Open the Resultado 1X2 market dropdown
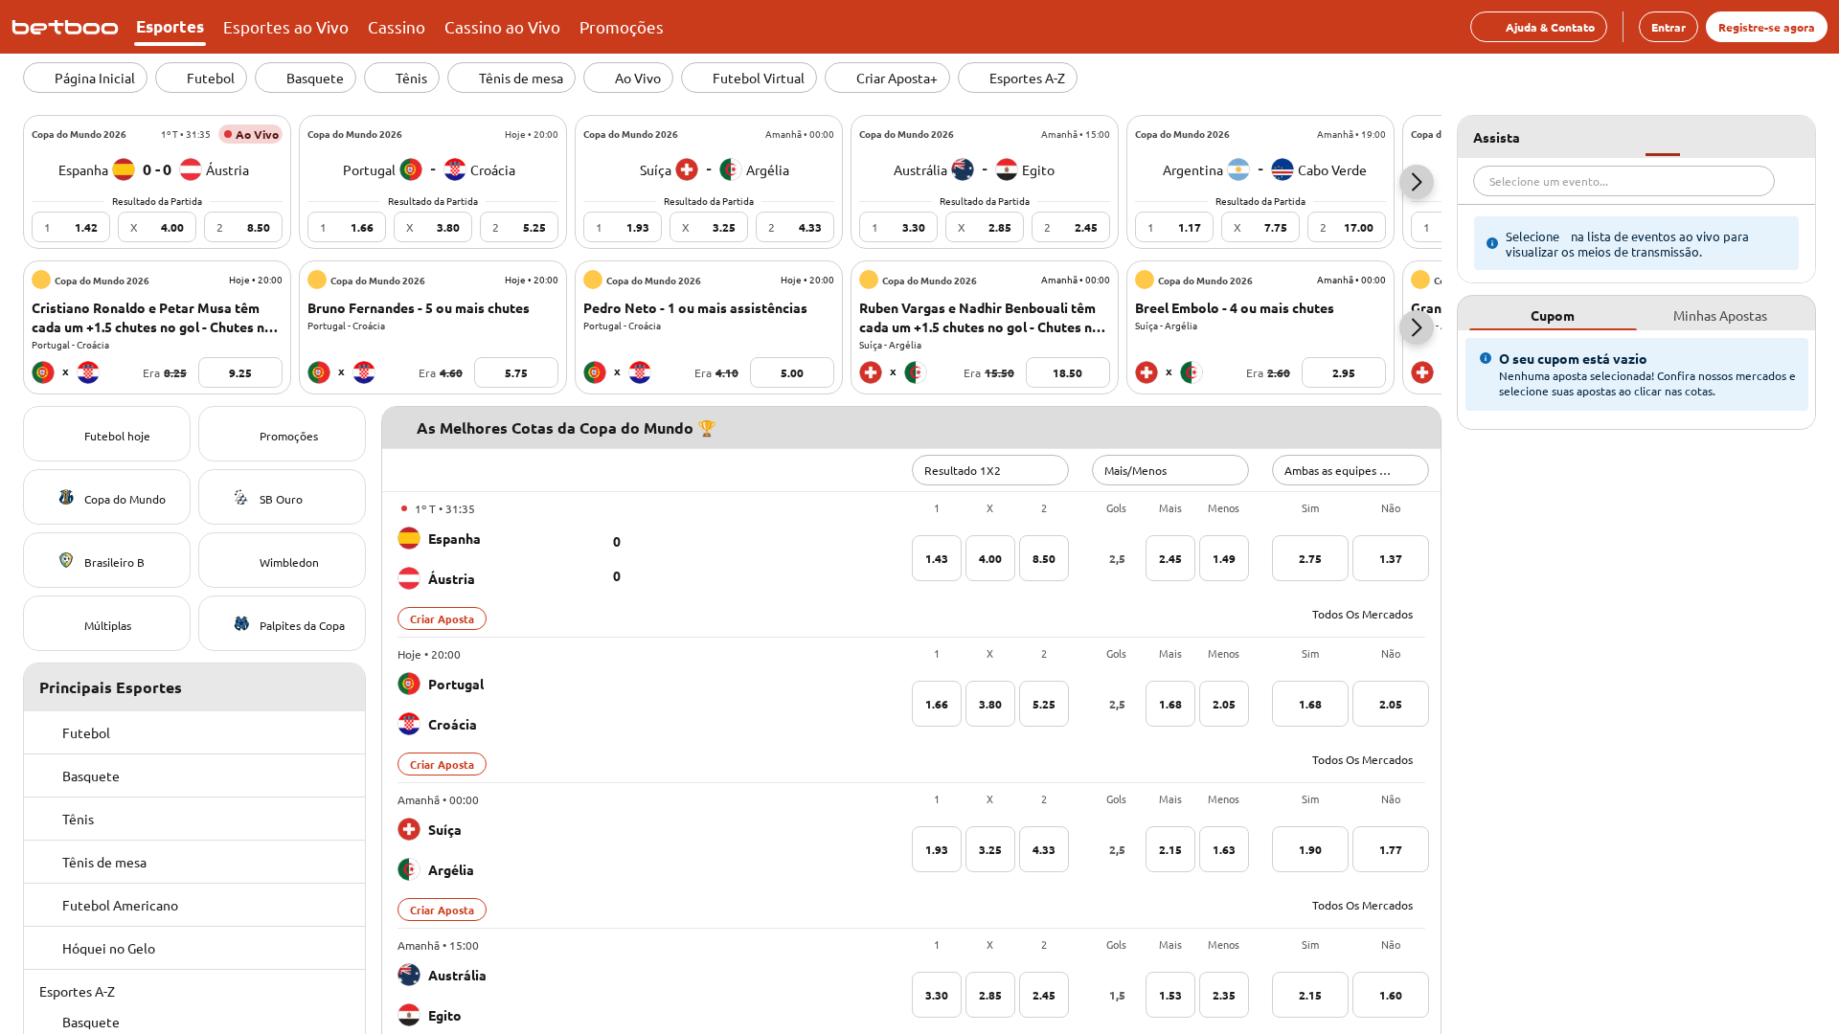 [x=990, y=470]
